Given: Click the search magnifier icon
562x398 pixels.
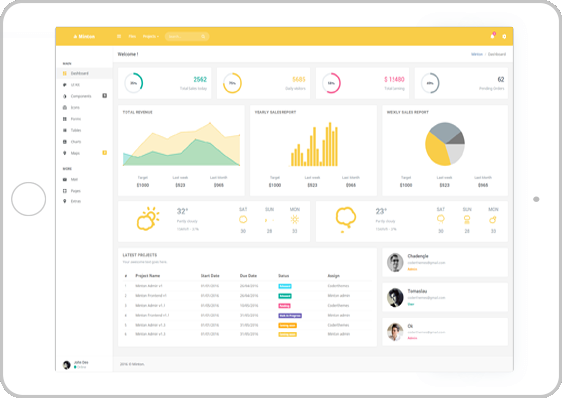Looking at the screenshot, I should point(203,37).
